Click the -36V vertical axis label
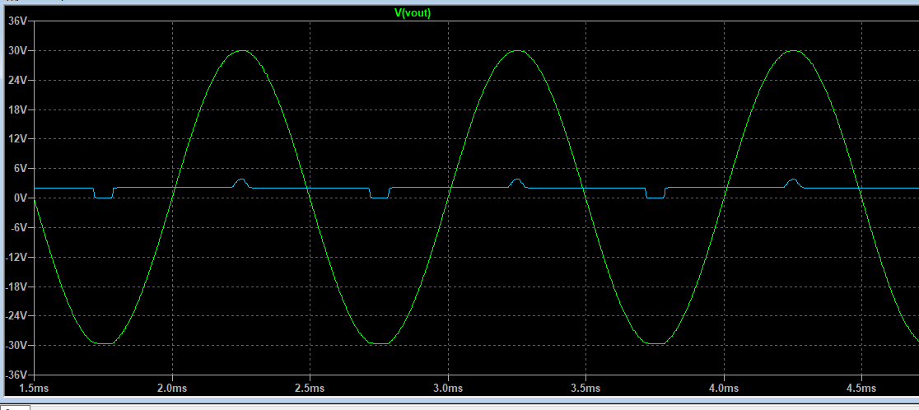Screen dimensions: 919x410 pyautogui.click(x=16, y=375)
